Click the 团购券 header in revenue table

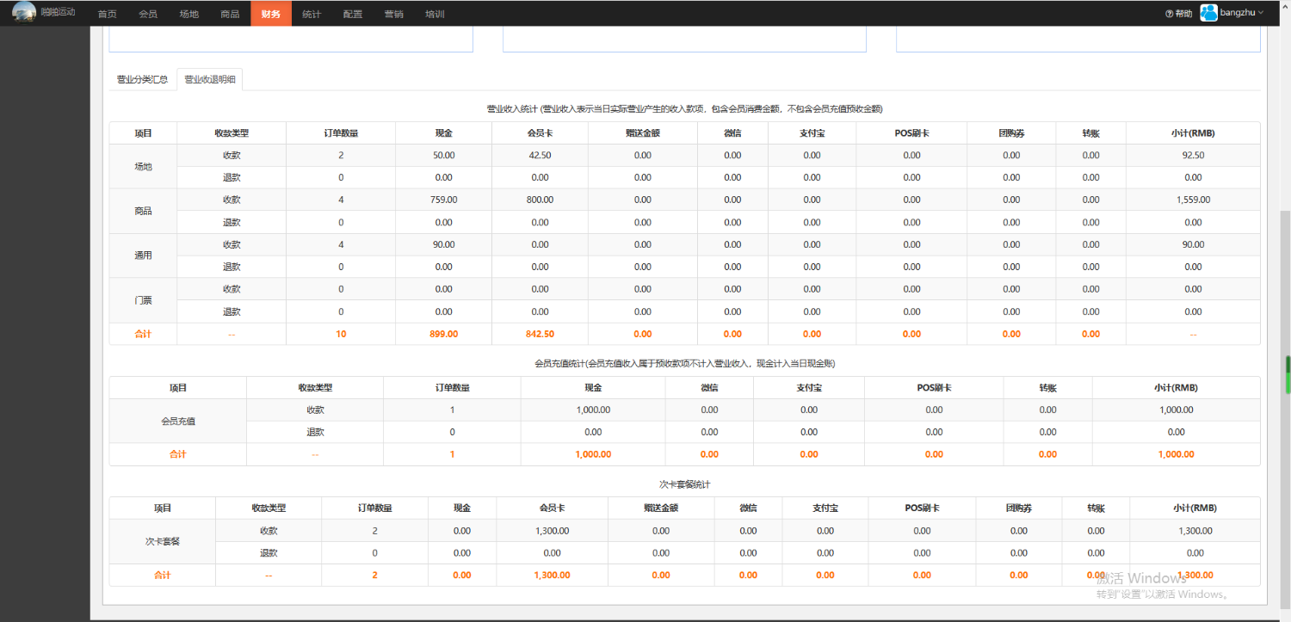pos(1011,133)
